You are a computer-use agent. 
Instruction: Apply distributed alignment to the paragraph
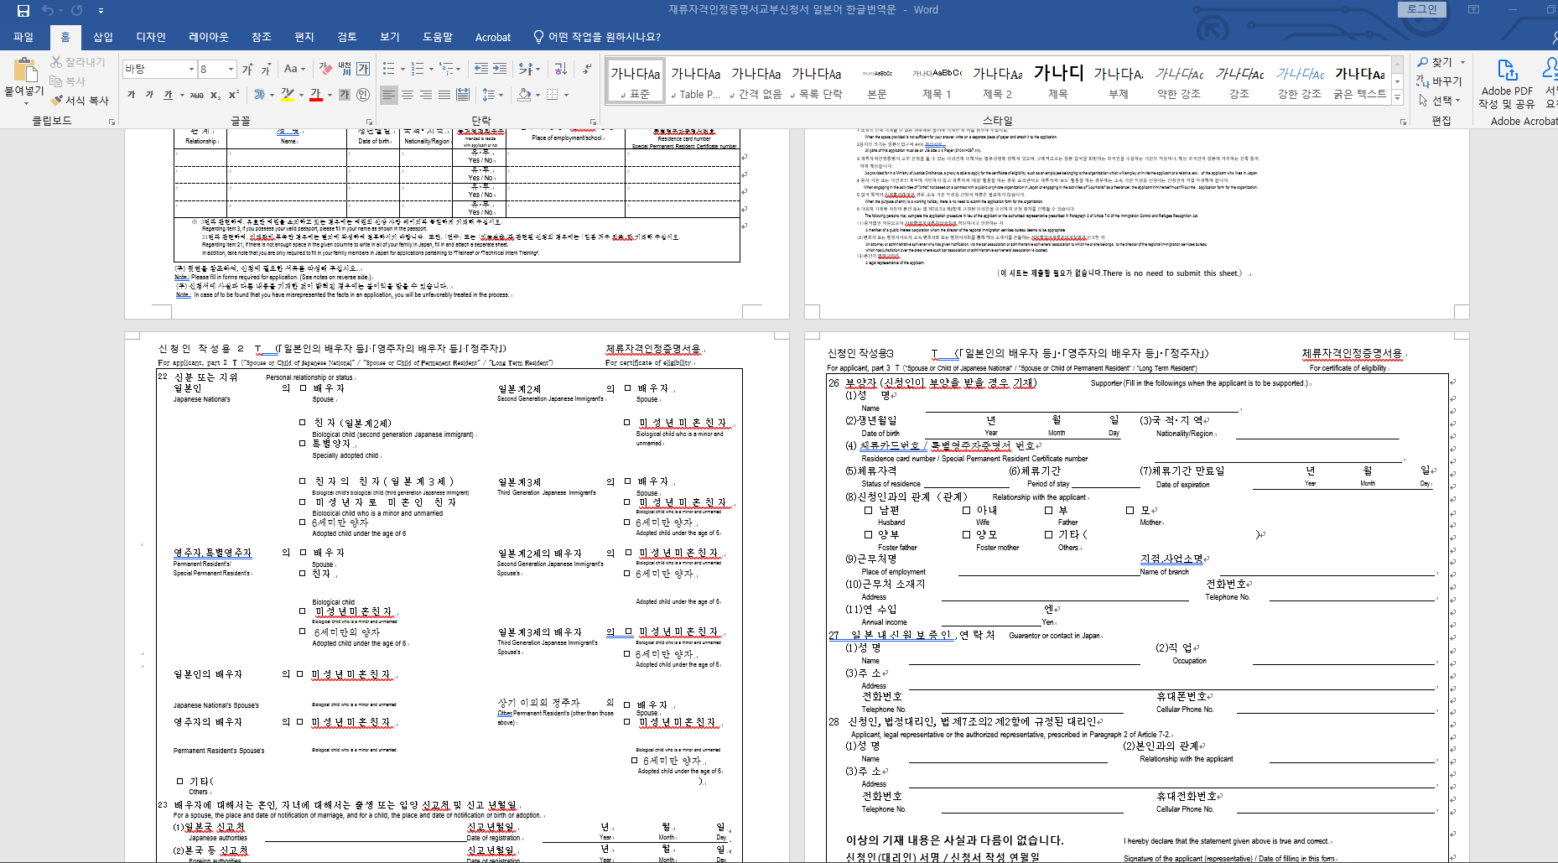[463, 95]
